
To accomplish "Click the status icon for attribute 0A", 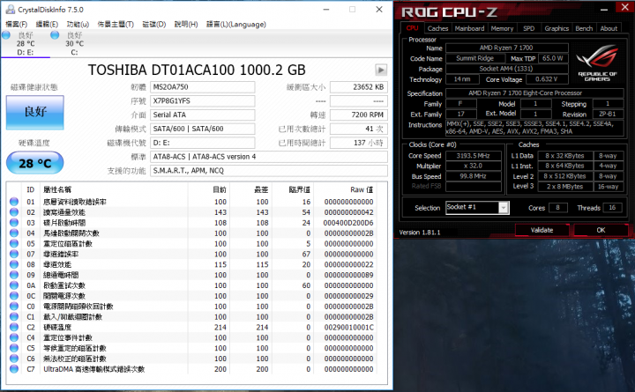I will pos(14,285).
